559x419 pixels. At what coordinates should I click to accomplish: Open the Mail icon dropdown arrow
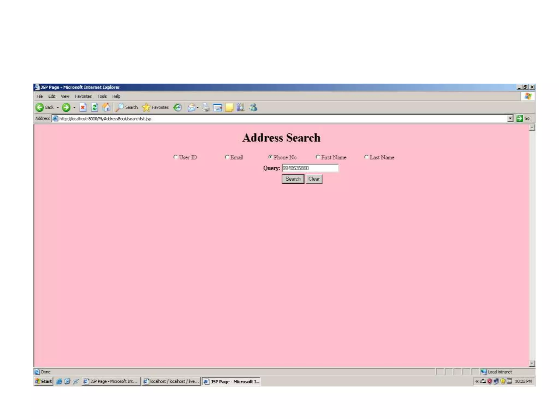198,107
